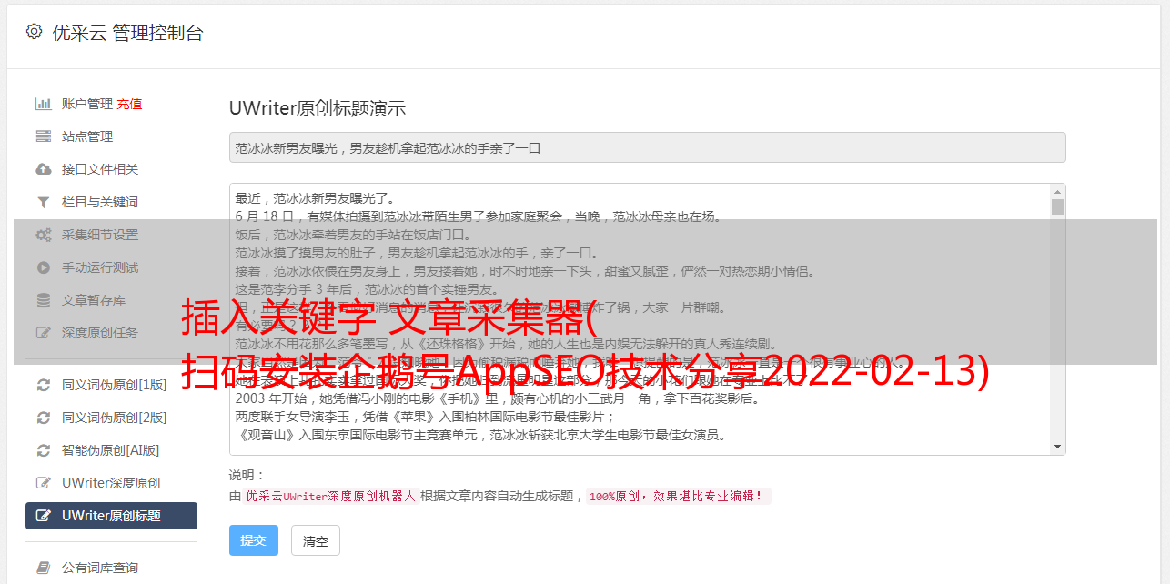1170x584 pixels.
Task: Submit the form with the 提交 button
Action: 253,540
